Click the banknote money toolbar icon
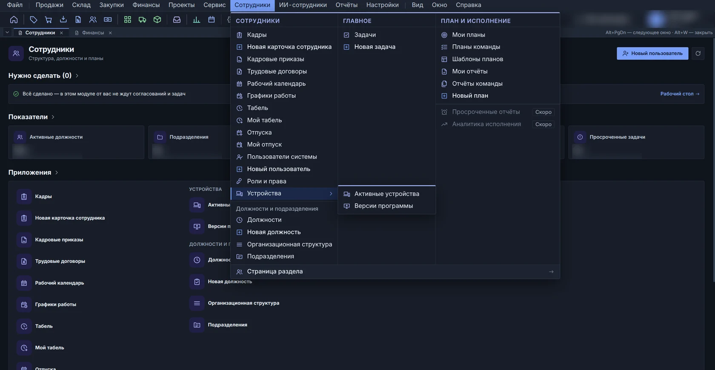The image size is (715, 370). [x=108, y=20]
